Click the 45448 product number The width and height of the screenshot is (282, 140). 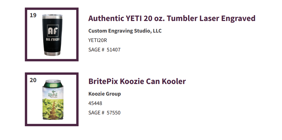95,103
